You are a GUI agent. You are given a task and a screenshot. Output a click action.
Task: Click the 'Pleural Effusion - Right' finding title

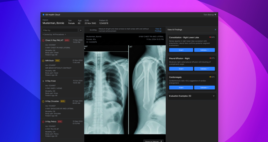[x=179, y=58]
